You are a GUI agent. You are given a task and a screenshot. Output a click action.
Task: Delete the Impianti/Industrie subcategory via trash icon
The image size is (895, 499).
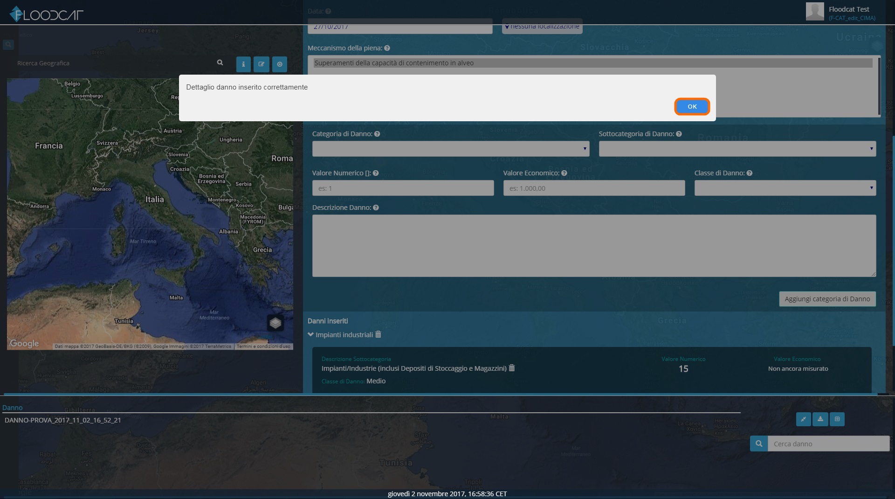(512, 368)
